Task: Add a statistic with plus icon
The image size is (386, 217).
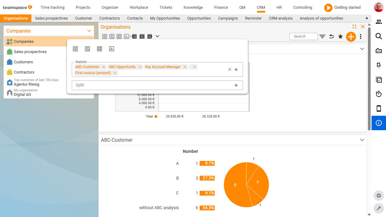Action: point(236,69)
